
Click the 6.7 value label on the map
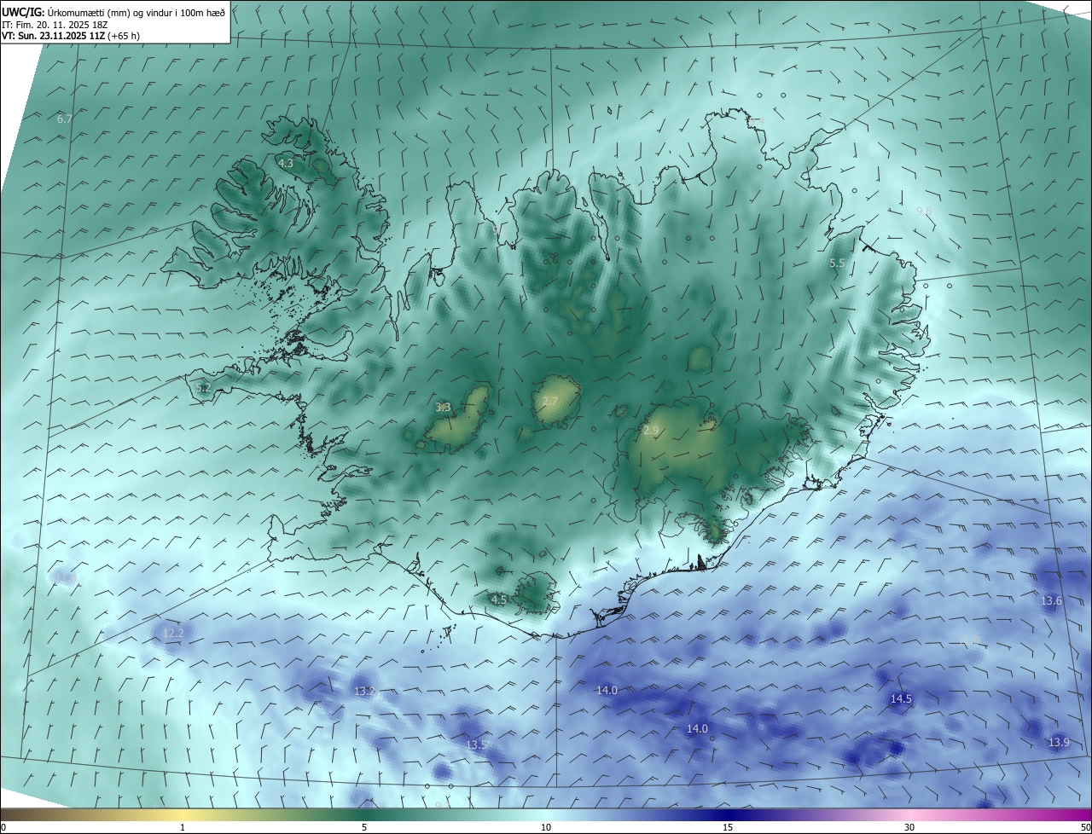[65, 119]
